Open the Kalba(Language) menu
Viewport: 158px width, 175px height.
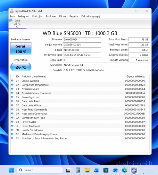[x=91, y=16]
